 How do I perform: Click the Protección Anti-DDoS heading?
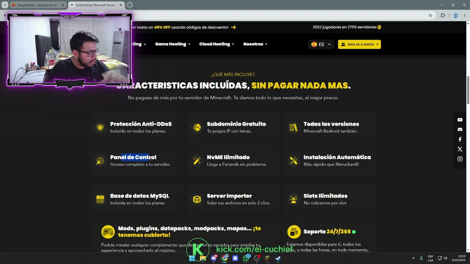pyautogui.click(x=141, y=124)
